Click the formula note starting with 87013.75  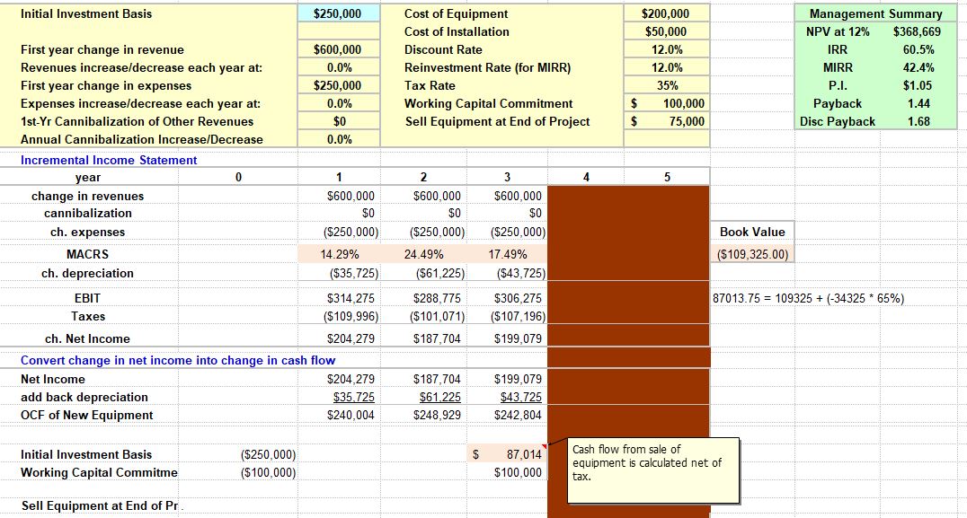tap(809, 298)
